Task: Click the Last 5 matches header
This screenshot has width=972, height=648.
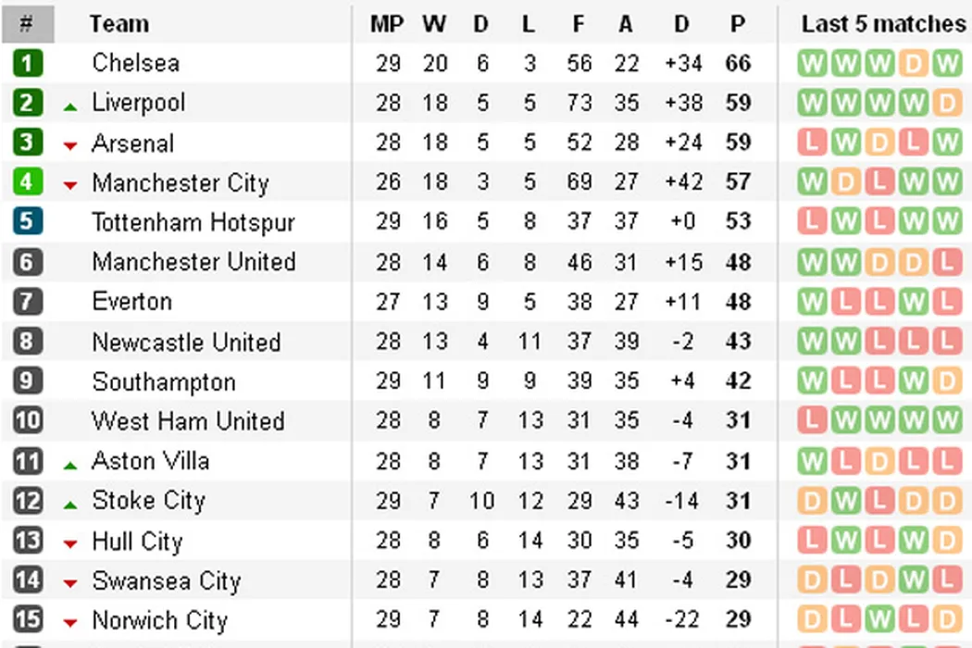Action: [x=882, y=24]
